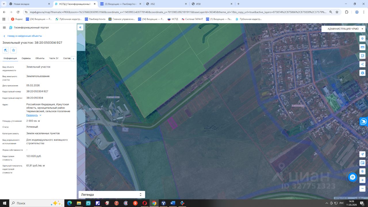Image resolution: width=368 pixels, height=207 pixels.
Task: Open the notification center in taskbar
Action: [362, 203]
